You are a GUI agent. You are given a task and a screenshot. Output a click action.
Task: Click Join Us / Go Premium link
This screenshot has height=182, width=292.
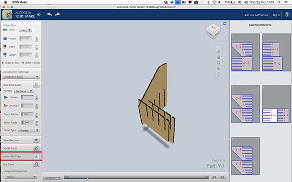(256, 15)
